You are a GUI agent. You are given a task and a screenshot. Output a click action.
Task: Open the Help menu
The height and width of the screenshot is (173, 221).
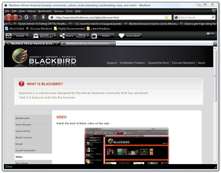pos(78,11)
